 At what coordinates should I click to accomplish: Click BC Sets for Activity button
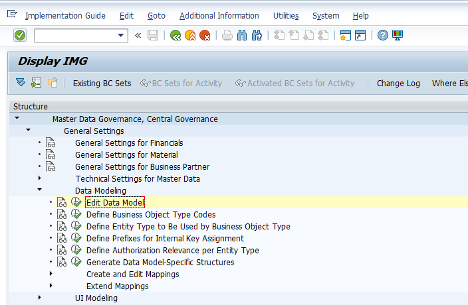point(181,84)
